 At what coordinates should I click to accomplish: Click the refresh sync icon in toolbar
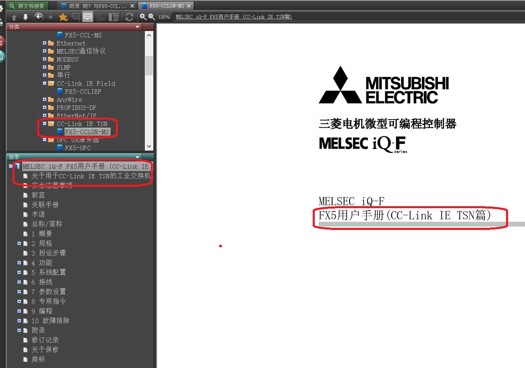coord(129,17)
